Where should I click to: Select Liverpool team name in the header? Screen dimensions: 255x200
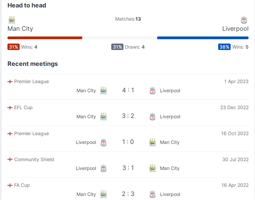point(235,29)
